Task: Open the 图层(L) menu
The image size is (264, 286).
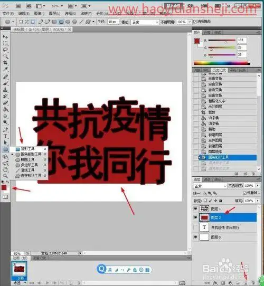Action: [x=54, y=14]
